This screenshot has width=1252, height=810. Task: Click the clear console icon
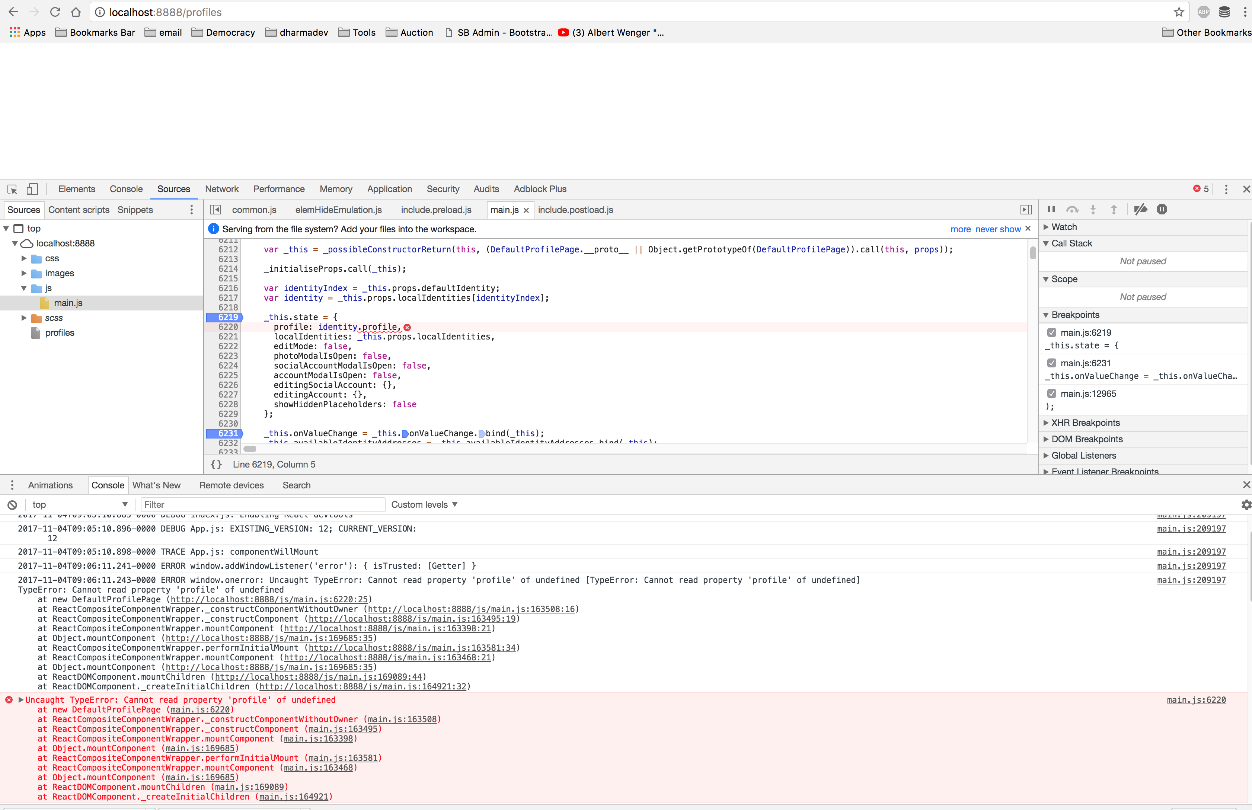coord(12,505)
